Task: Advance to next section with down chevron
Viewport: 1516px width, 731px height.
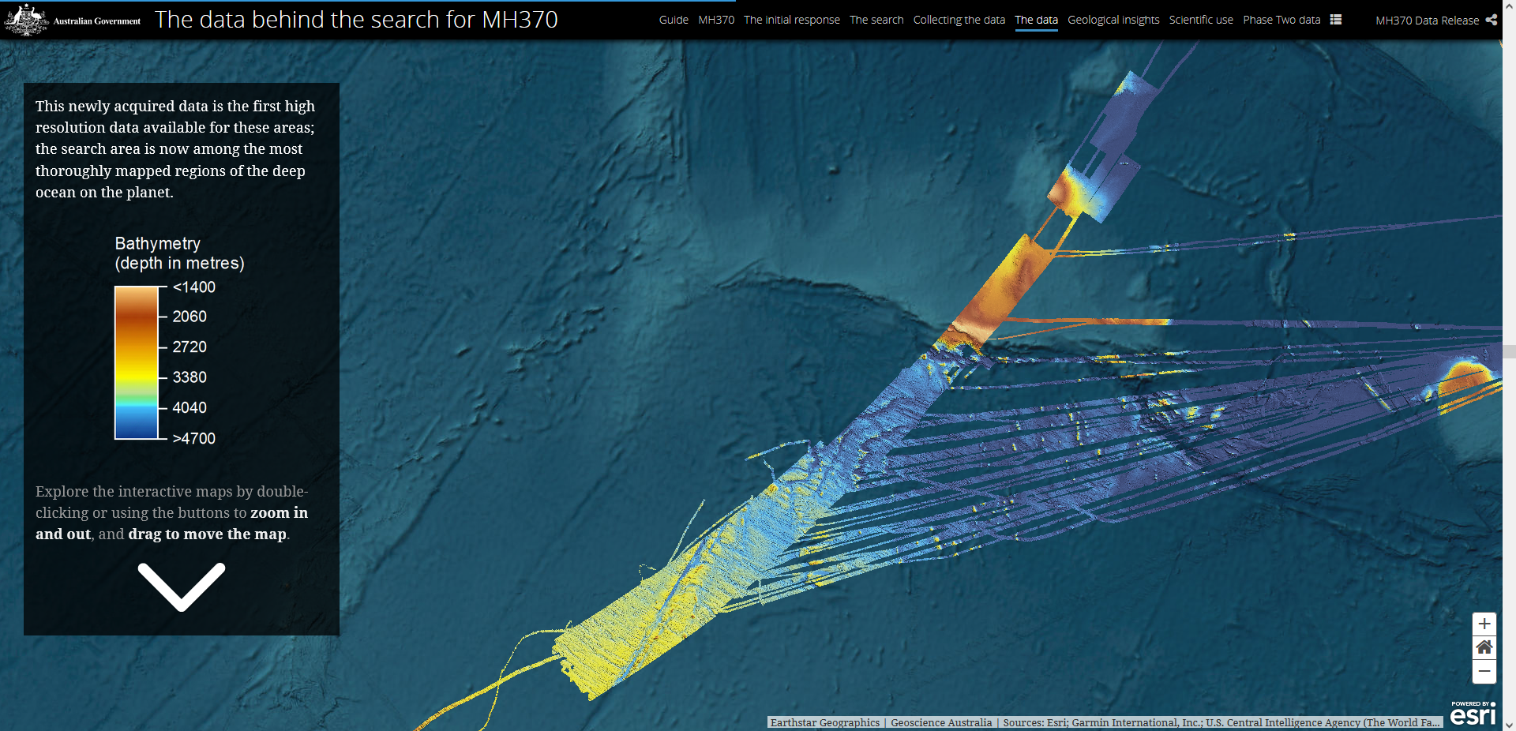Action: [x=182, y=587]
